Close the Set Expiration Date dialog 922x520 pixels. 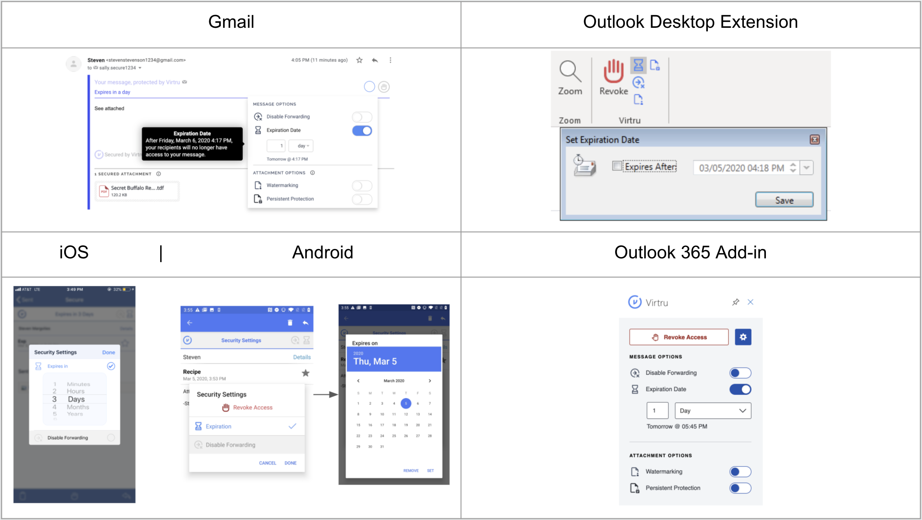click(x=815, y=140)
